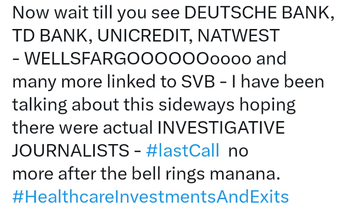The height and width of the screenshot is (209, 356).
Task: Click the opening words 'Now wait'
Action: click(51, 13)
